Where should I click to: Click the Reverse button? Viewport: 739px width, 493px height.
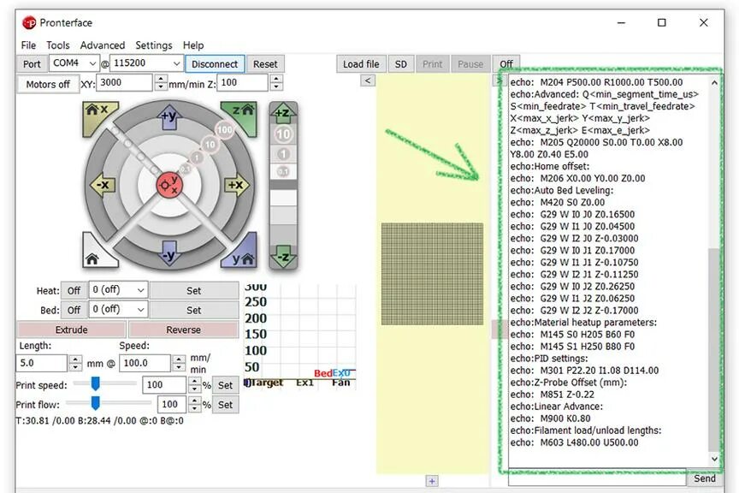point(183,330)
